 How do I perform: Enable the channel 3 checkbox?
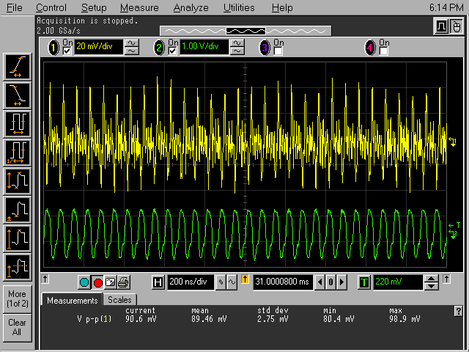point(278,51)
